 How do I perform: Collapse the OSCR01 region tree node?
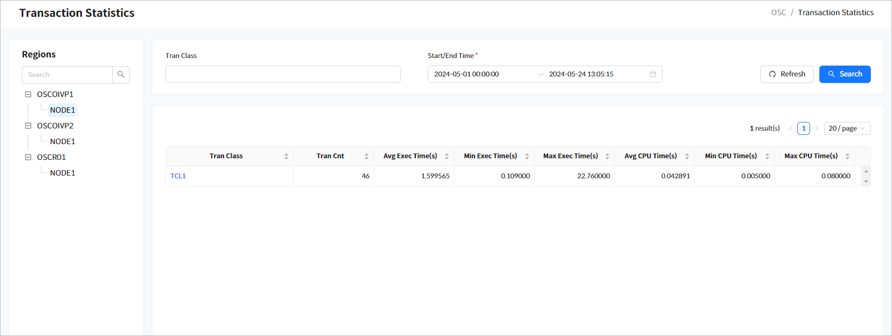[28, 157]
